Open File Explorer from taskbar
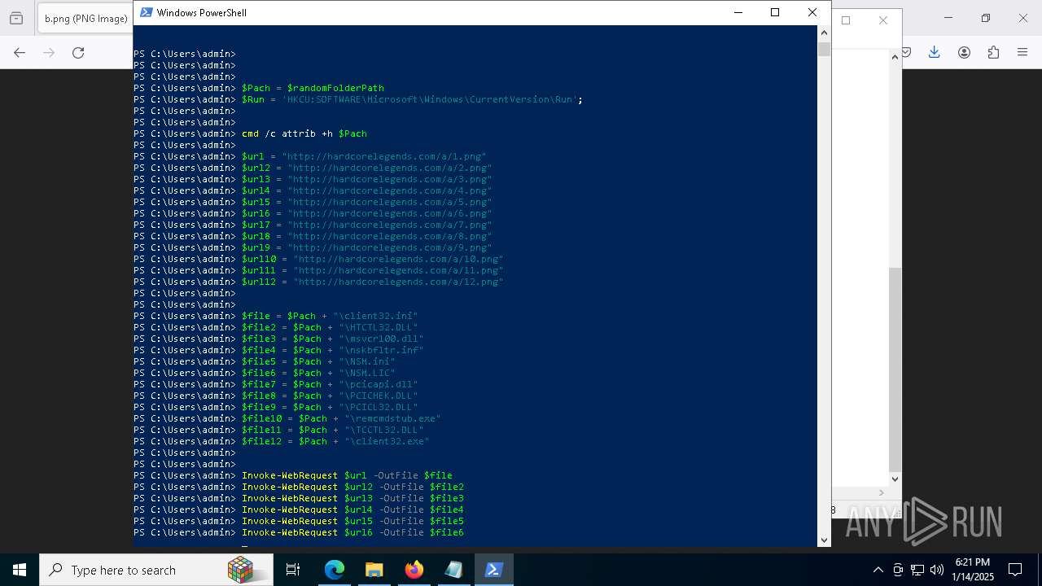Image resolution: width=1042 pixels, height=586 pixels. coord(374,570)
